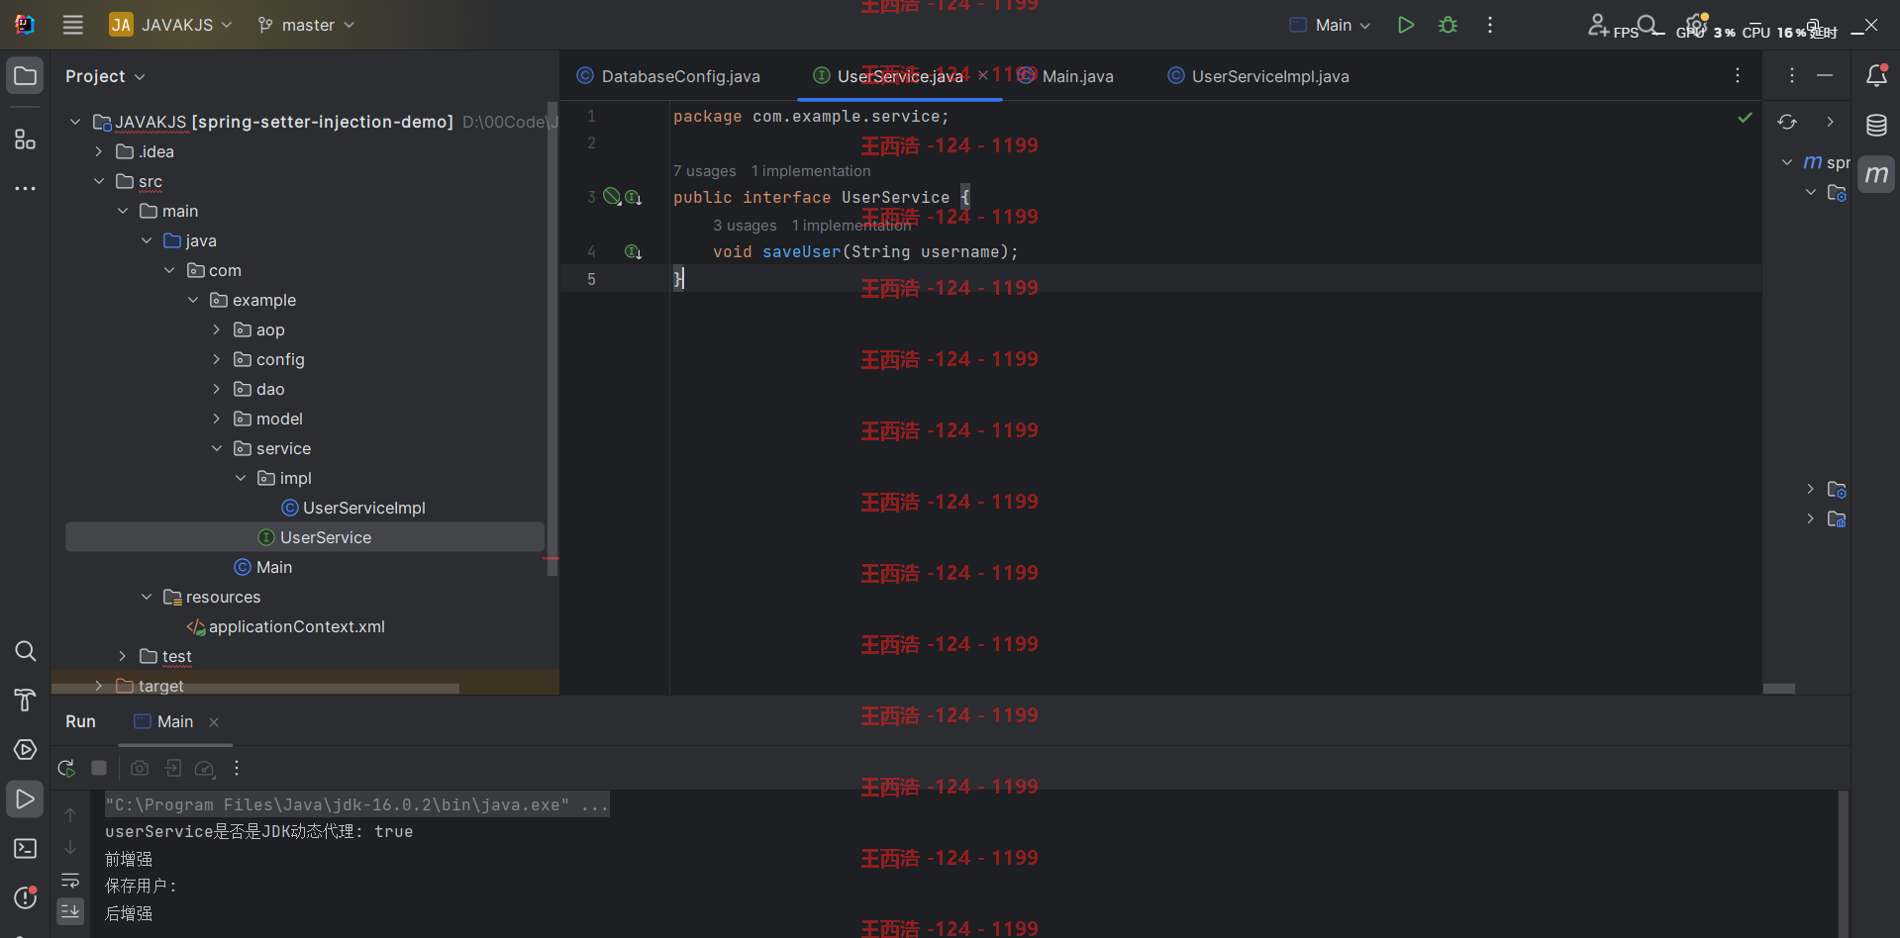The width and height of the screenshot is (1900, 938).
Task: Open the Build hammer tool window
Action: pyautogui.click(x=26, y=701)
